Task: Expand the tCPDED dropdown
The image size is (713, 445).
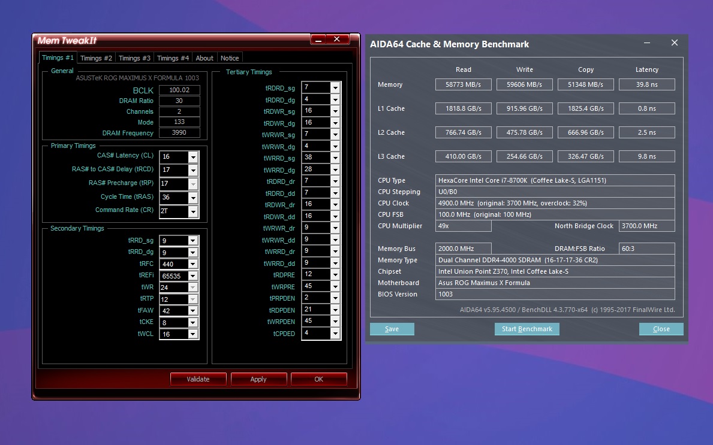Action: coord(335,333)
